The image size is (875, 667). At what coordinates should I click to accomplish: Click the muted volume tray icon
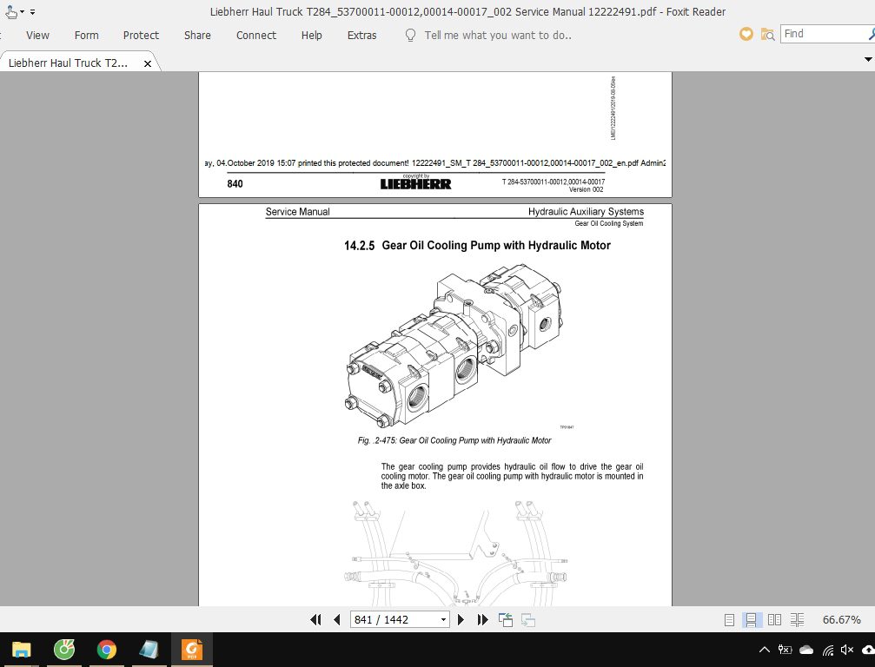point(847,650)
